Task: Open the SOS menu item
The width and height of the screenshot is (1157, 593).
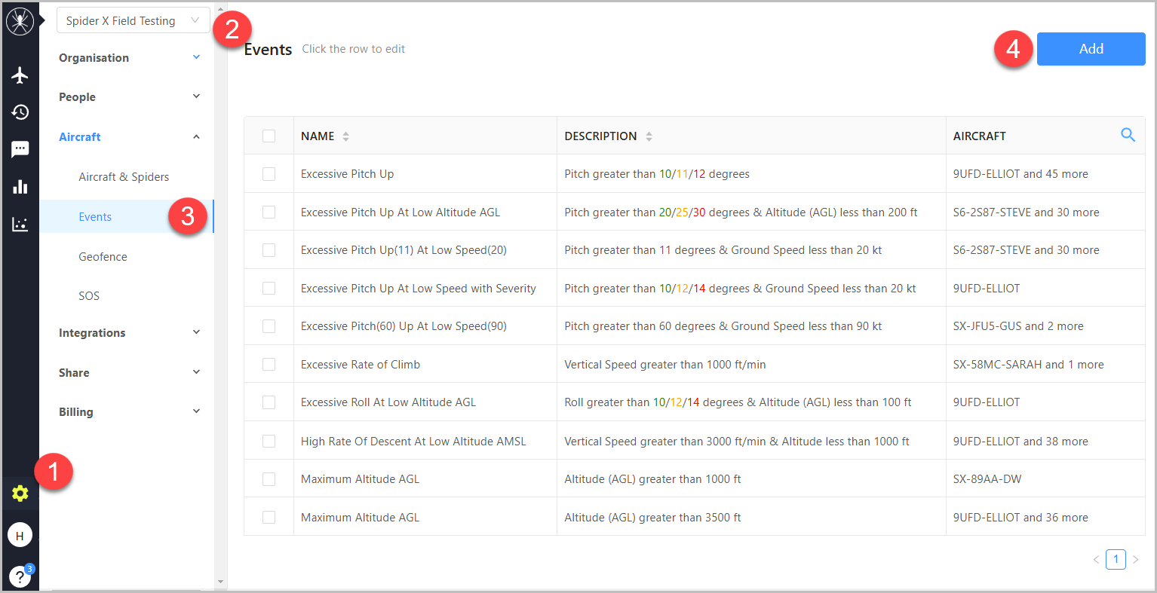Action: coord(89,296)
